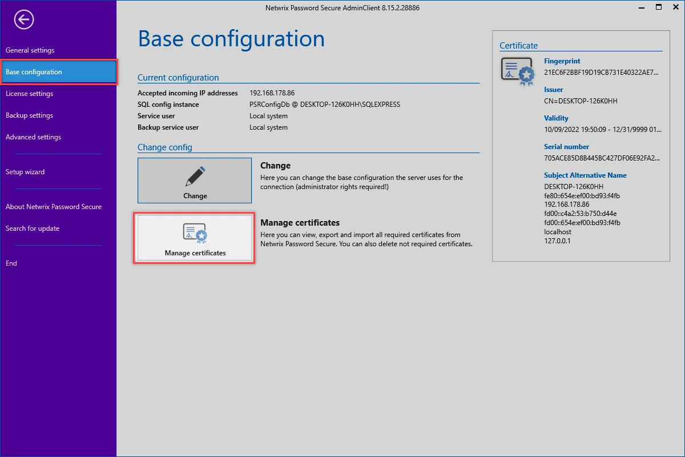
Task: Click the Issuer value CN=DESKTOP-126K0HH
Action: [x=581, y=101]
